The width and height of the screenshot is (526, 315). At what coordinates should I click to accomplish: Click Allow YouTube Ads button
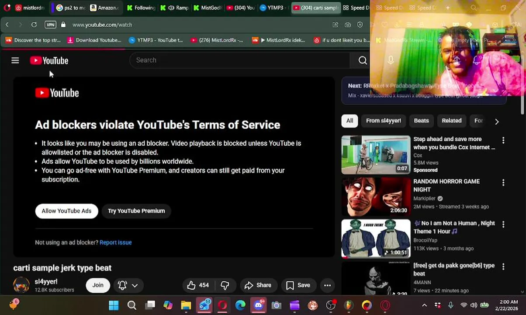(66, 211)
